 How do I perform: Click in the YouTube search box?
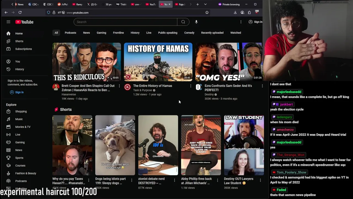point(125,22)
